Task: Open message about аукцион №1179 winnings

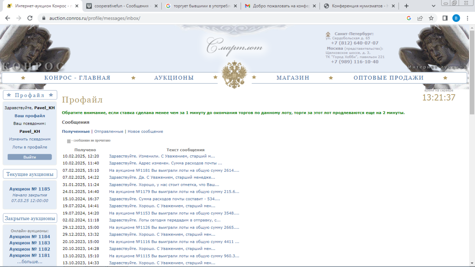Action: (x=174, y=192)
